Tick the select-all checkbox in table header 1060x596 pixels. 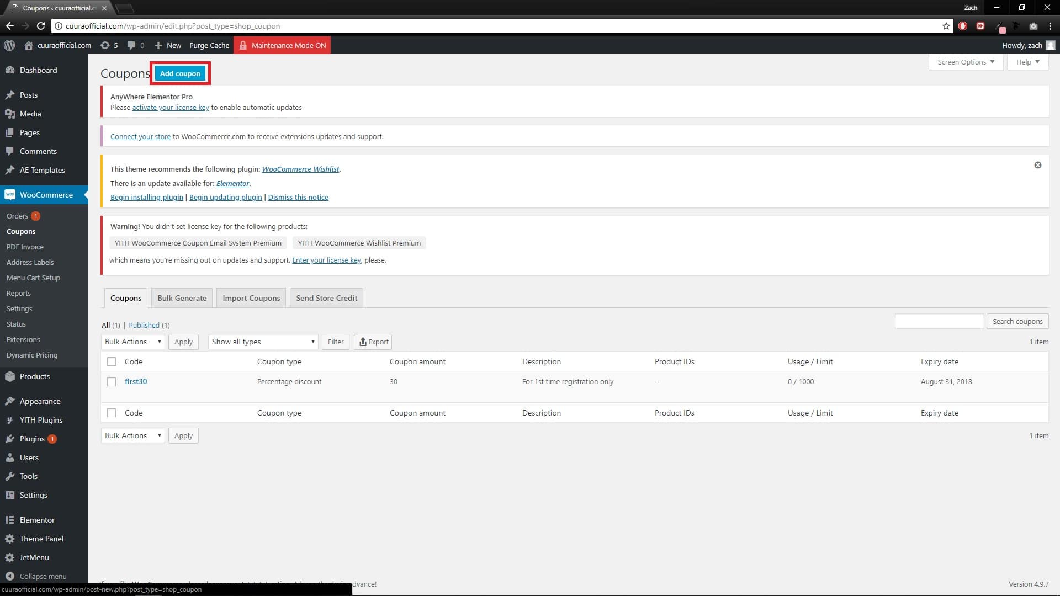pos(112,361)
